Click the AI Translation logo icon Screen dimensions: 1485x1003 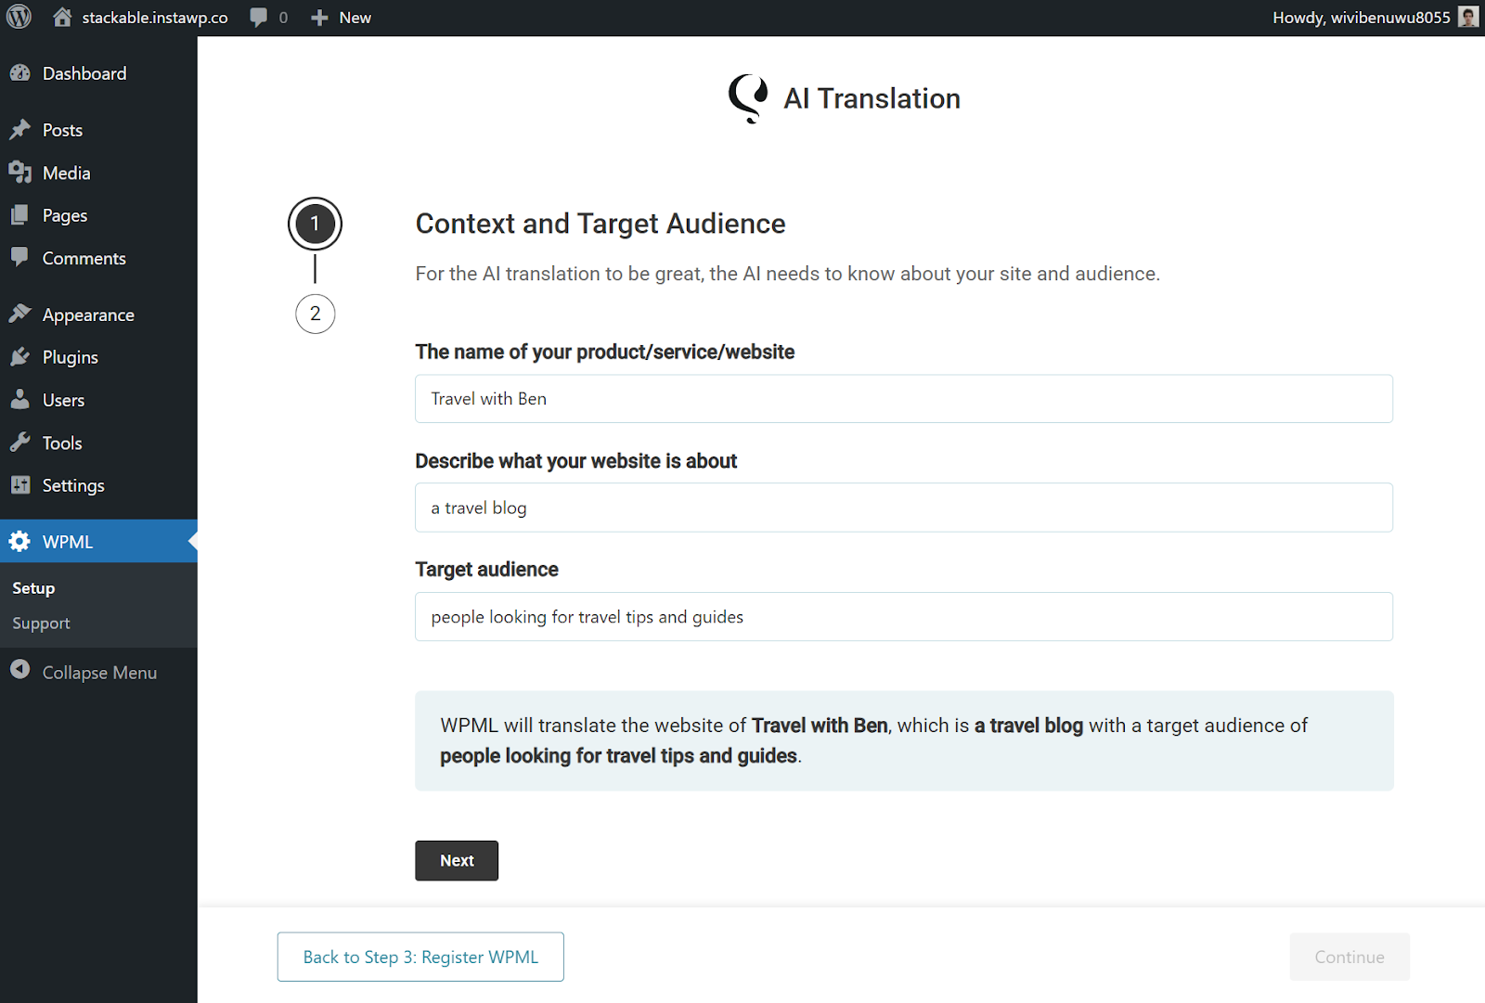pos(748,98)
